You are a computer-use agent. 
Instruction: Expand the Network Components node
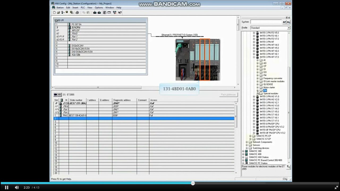point(247,142)
